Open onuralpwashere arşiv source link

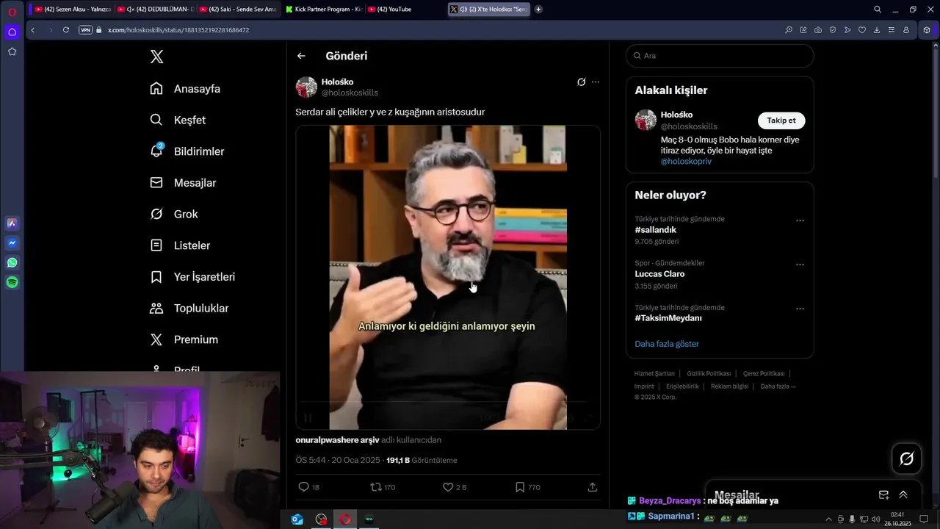(x=337, y=440)
